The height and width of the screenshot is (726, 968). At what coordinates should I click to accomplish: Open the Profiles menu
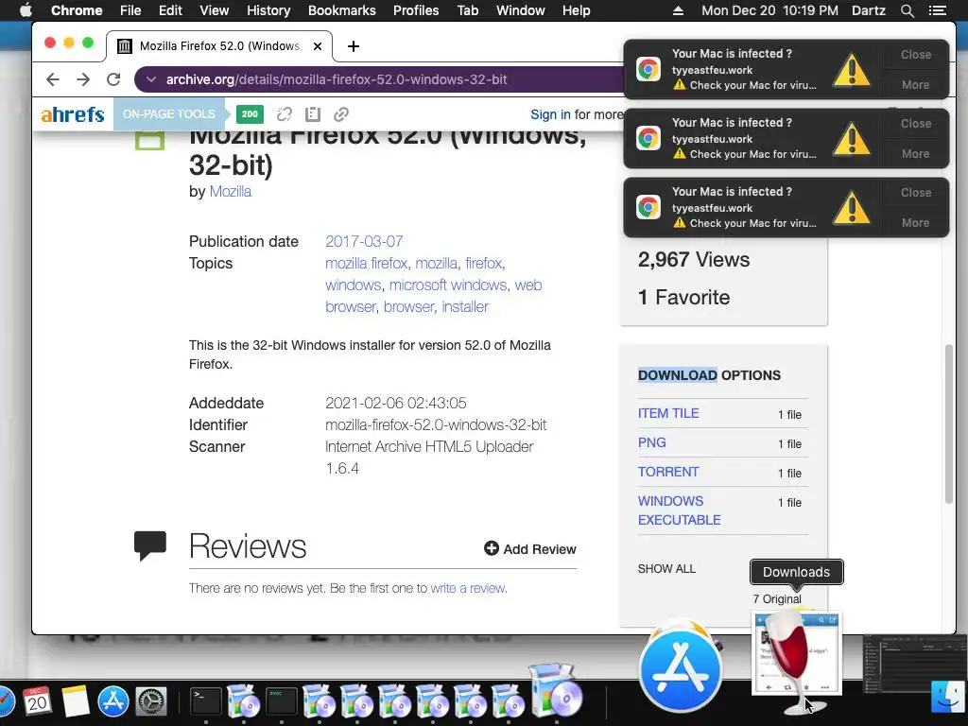coord(416,10)
